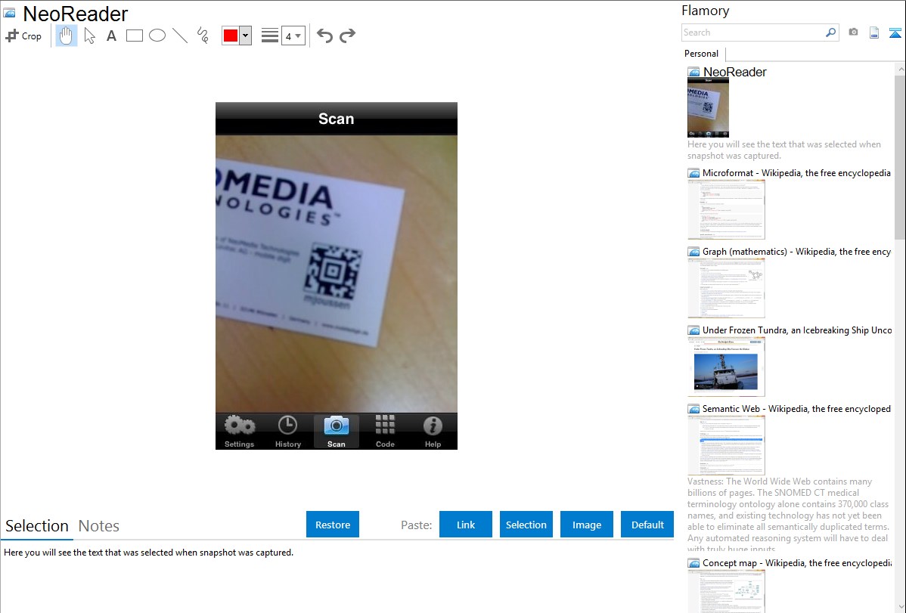Viewport: 906px width, 613px height.
Task: Switch to the Notes tab
Action: pos(99,526)
